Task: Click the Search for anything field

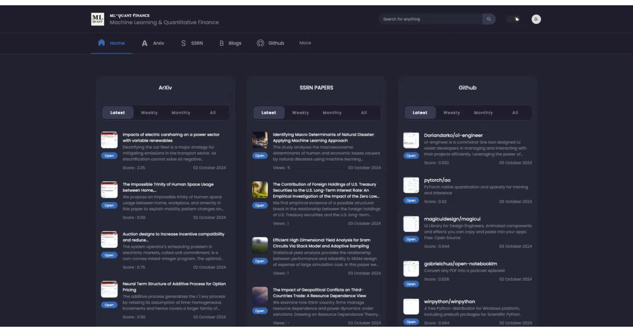Action: tap(431, 19)
